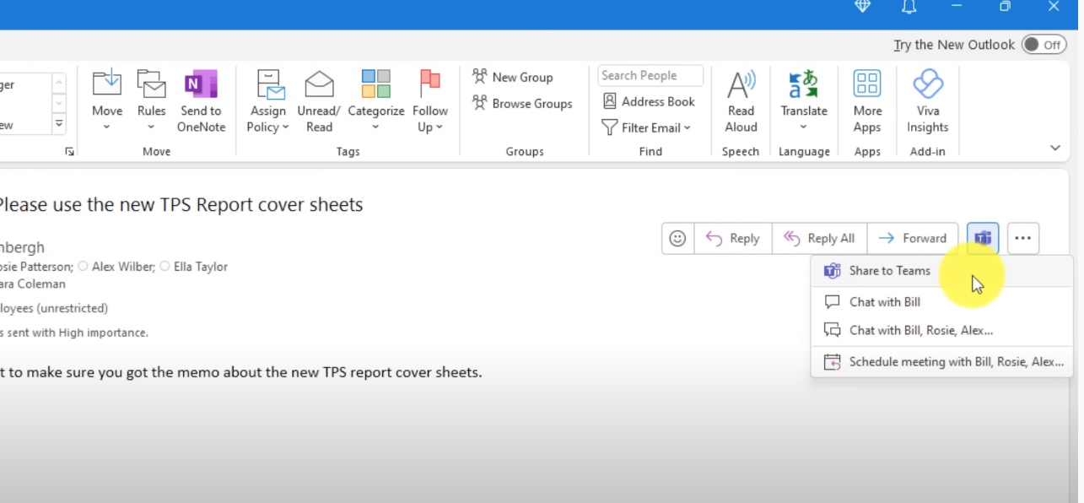This screenshot has width=1084, height=503.
Task: Click the Read Aloud icon
Action: [741, 85]
